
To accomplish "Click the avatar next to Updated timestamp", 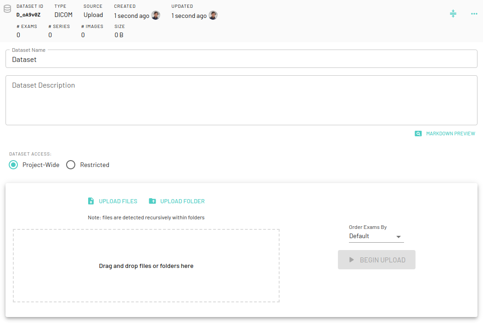I will tap(213, 15).
